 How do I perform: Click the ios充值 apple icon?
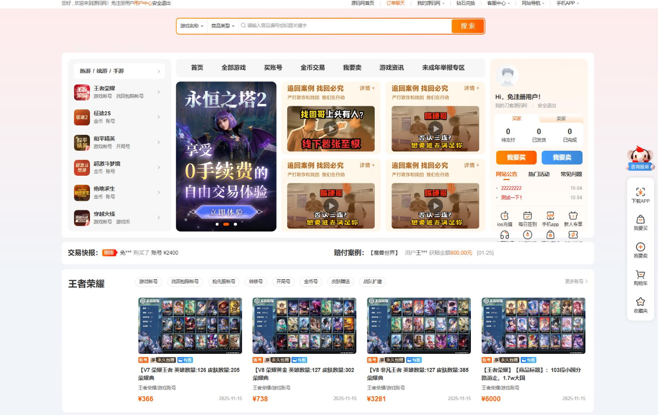pyautogui.click(x=505, y=216)
